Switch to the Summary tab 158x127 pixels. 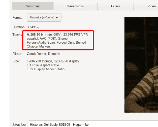[33, 6]
